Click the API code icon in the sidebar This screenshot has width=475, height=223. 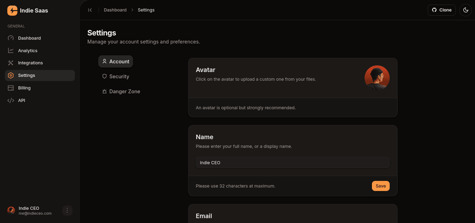coord(11,100)
